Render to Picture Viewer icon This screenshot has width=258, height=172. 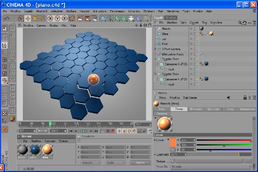(x=87, y=18)
